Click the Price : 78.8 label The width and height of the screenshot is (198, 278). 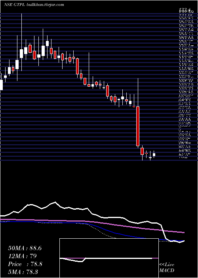pos(25,264)
